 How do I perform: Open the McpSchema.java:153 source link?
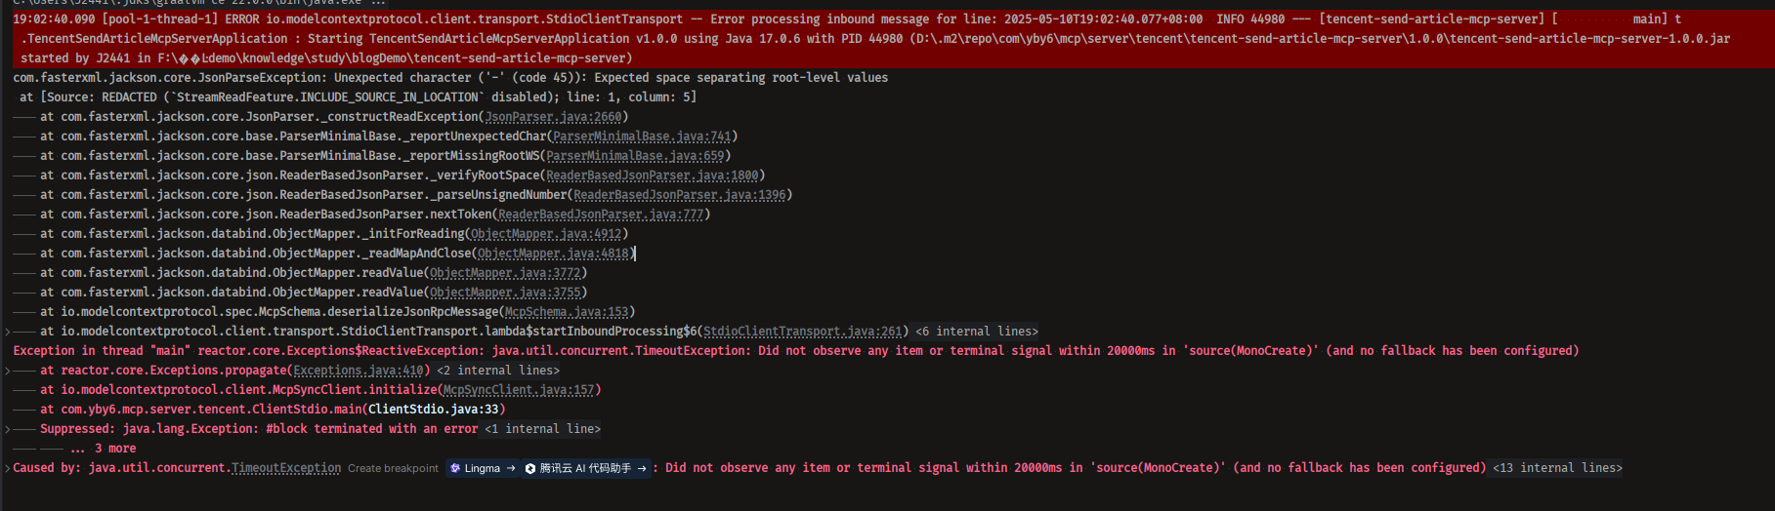click(567, 312)
